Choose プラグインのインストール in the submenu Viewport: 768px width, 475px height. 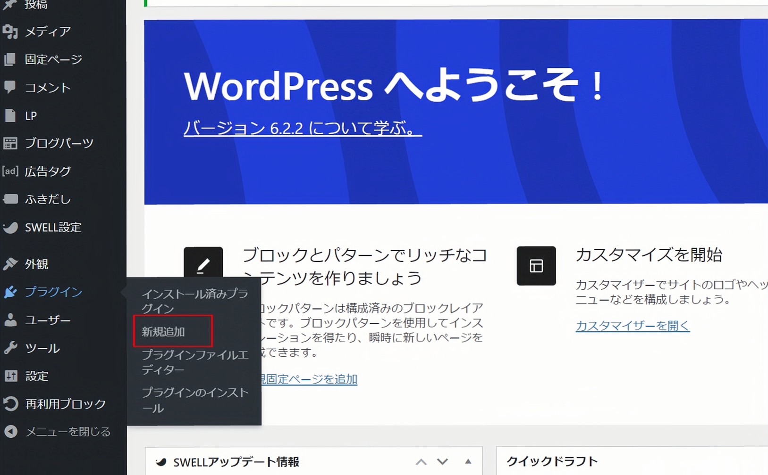point(194,400)
